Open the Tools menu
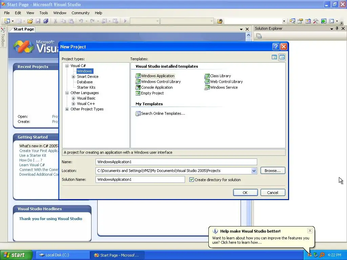This screenshot has height=260, width=347. pos(44,13)
